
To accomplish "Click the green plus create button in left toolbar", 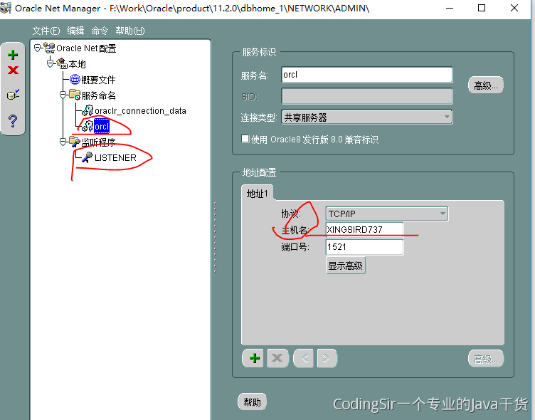I will 13,55.
